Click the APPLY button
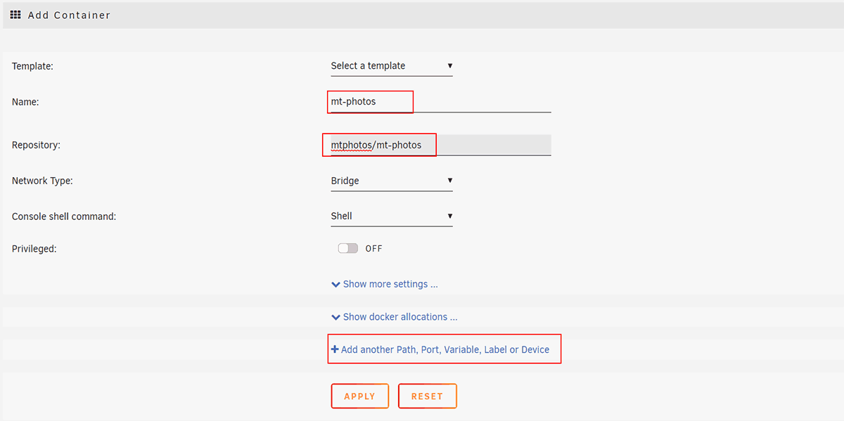The width and height of the screenshot is (844, 421). 359,396
